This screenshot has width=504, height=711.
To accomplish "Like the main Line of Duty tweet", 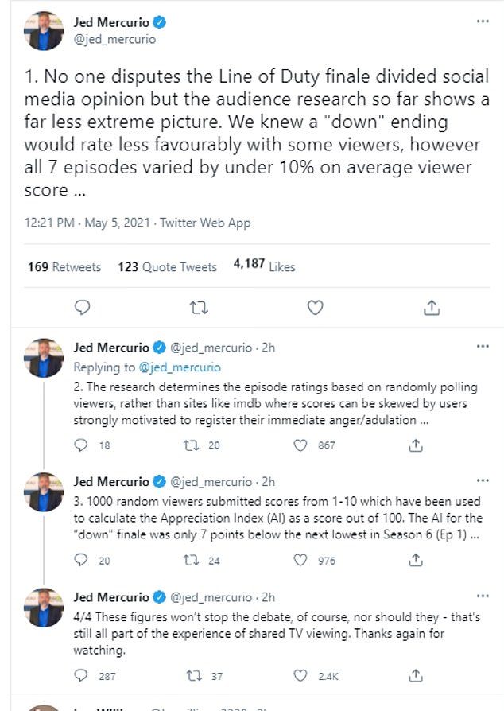I will [315, 307].
